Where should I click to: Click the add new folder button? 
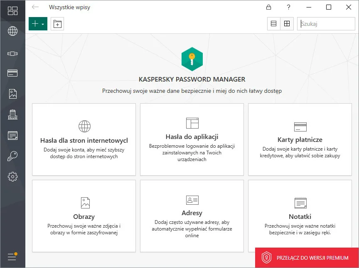[57, 24]
